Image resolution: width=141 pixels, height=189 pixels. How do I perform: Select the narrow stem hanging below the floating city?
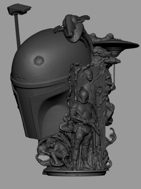(x=114, y=72)
